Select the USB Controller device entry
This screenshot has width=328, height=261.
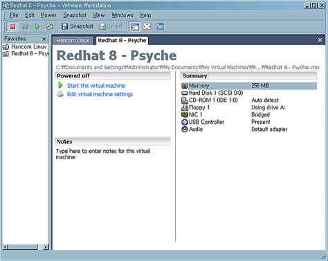coord(206,122)
